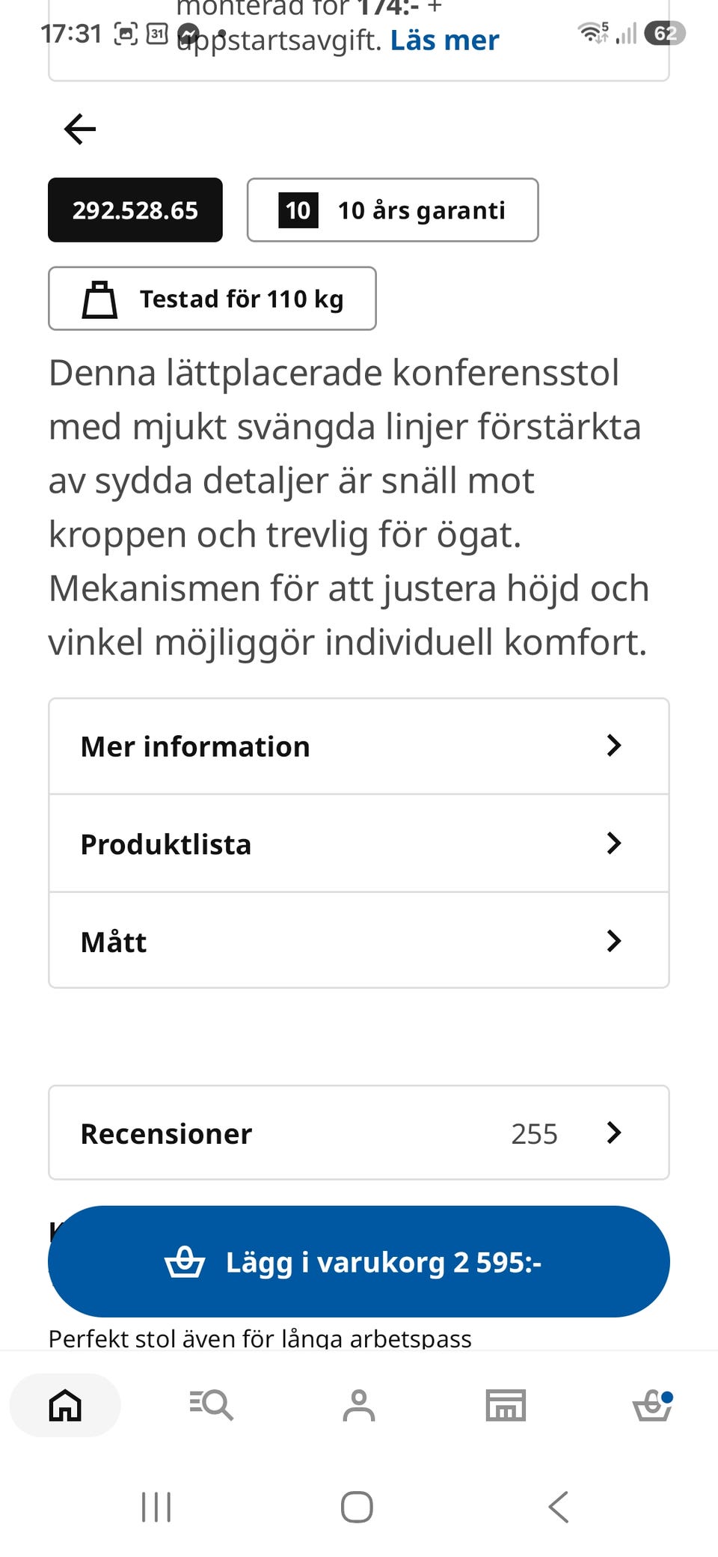Open the profile person icon
Screen dimensions: 718x1557
click(359, 1405)
